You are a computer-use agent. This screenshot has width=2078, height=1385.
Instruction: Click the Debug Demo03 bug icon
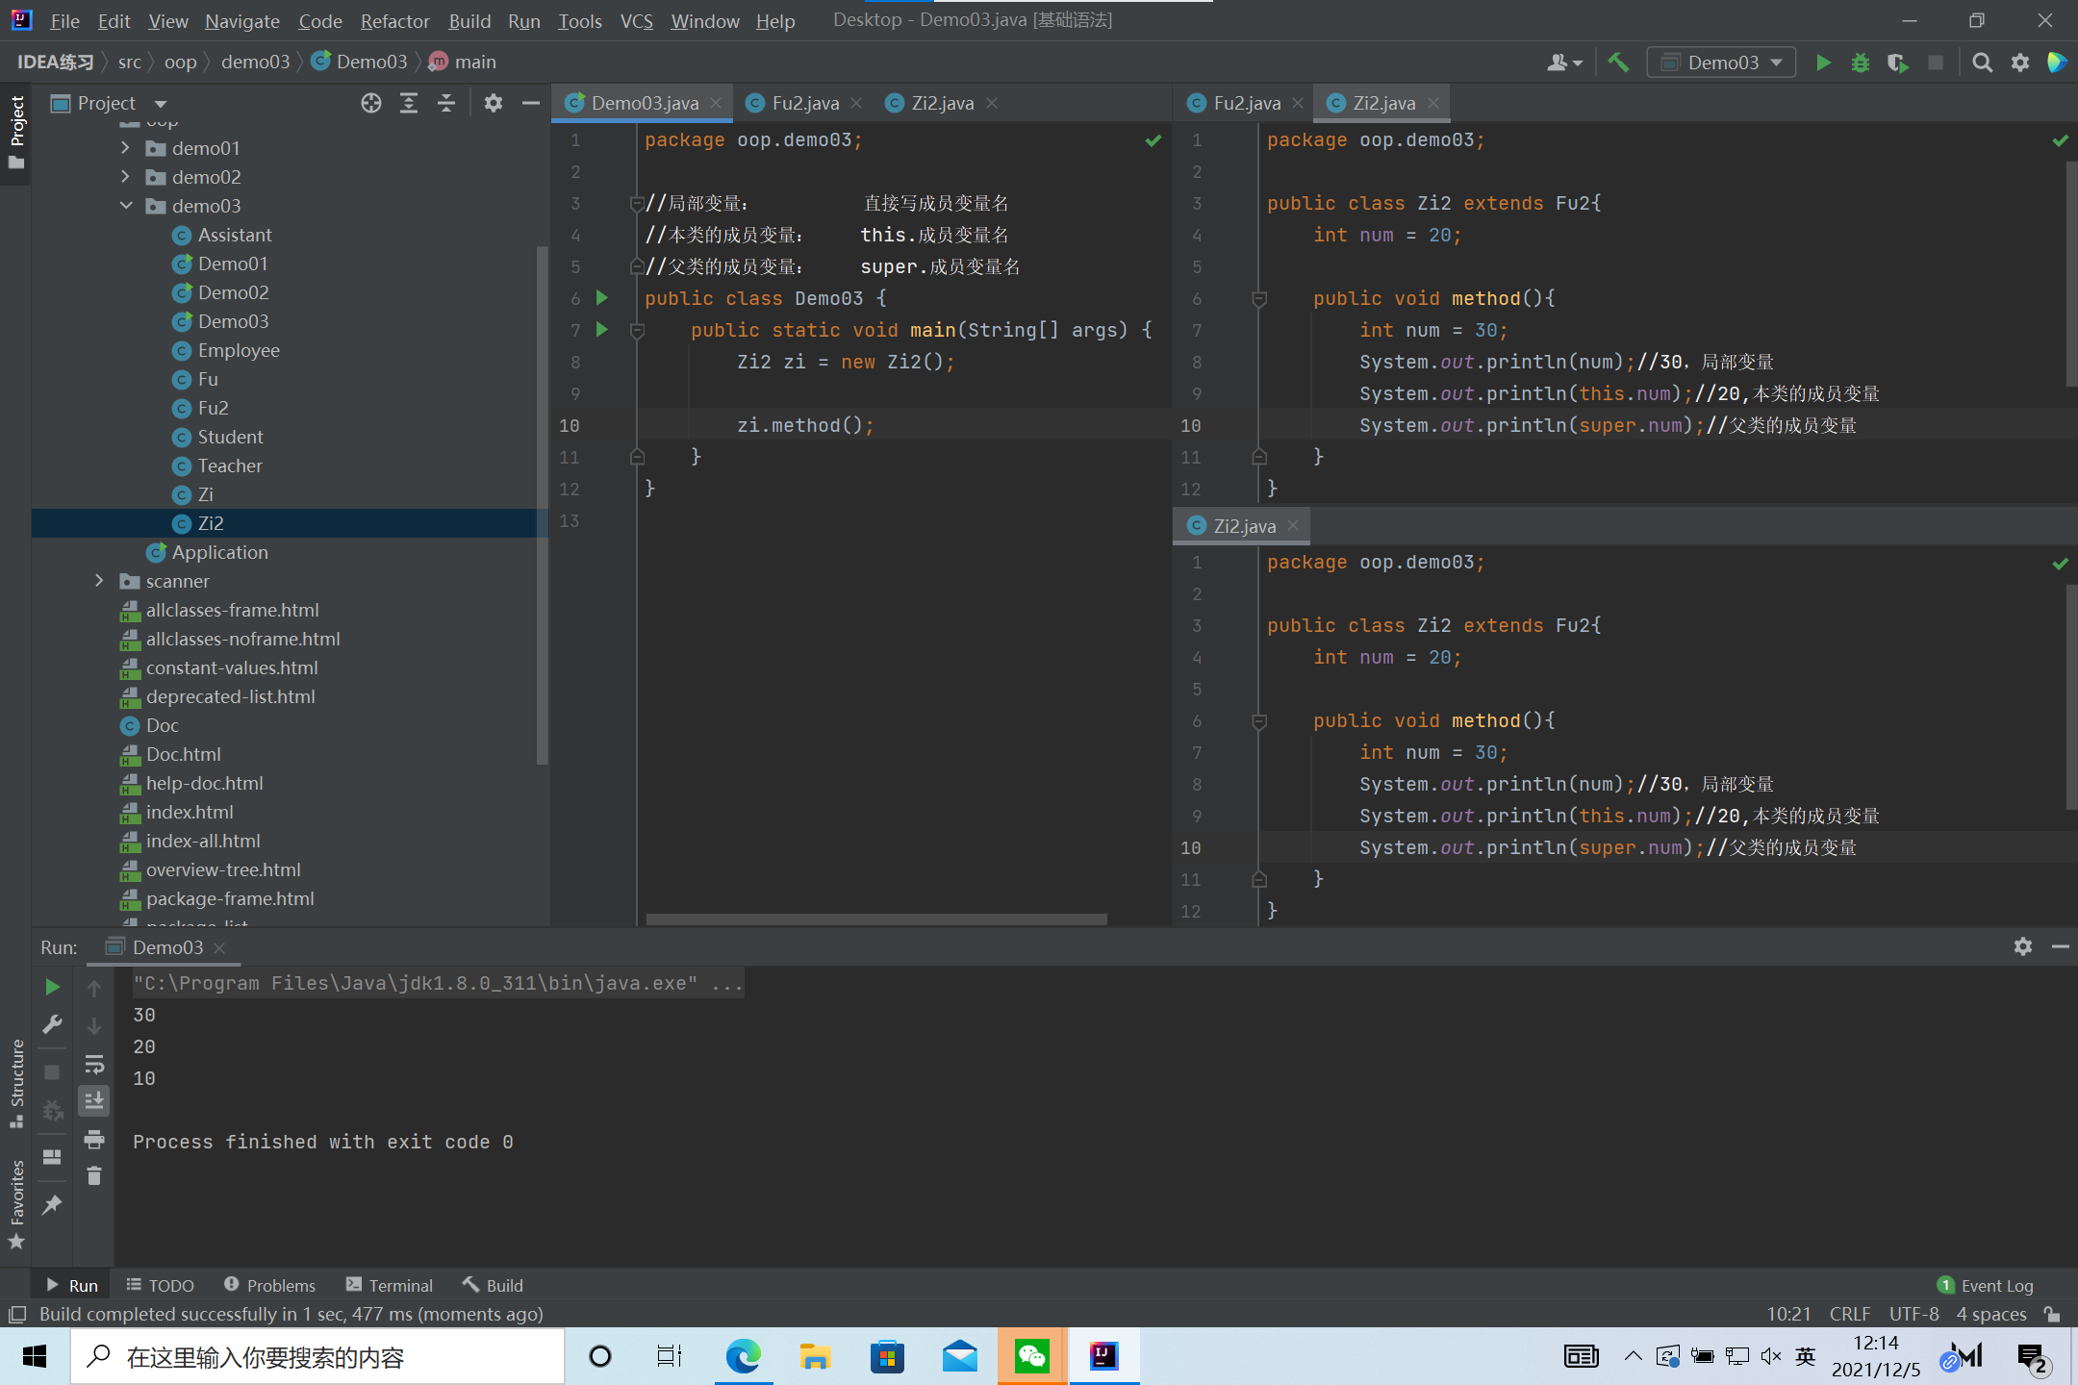pyautogui.click(x=1861, y=63)
